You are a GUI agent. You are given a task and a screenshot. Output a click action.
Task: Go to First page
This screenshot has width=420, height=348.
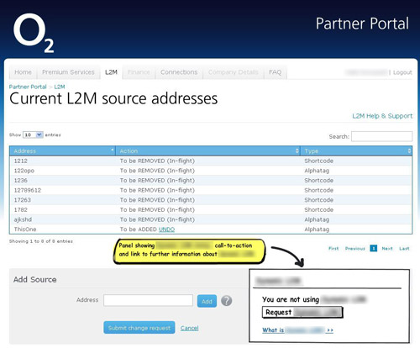(x=333, y=249)
